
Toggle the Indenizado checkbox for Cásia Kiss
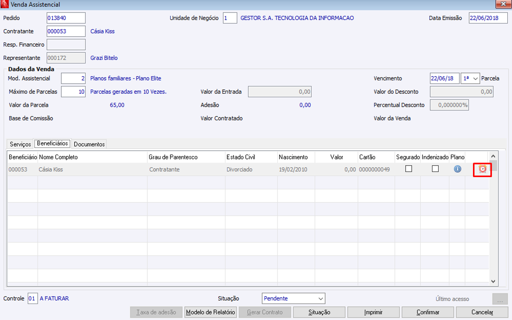tap(435, 169)
